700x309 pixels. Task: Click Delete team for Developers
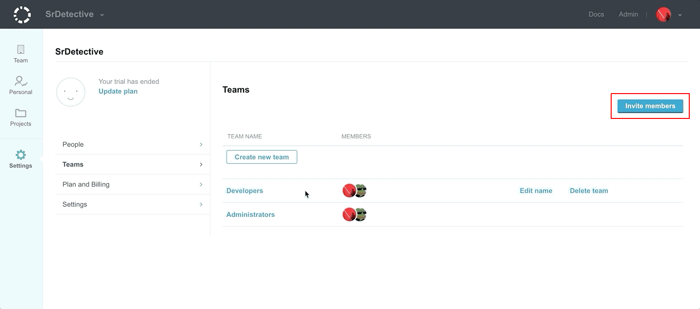coord(589,191)
